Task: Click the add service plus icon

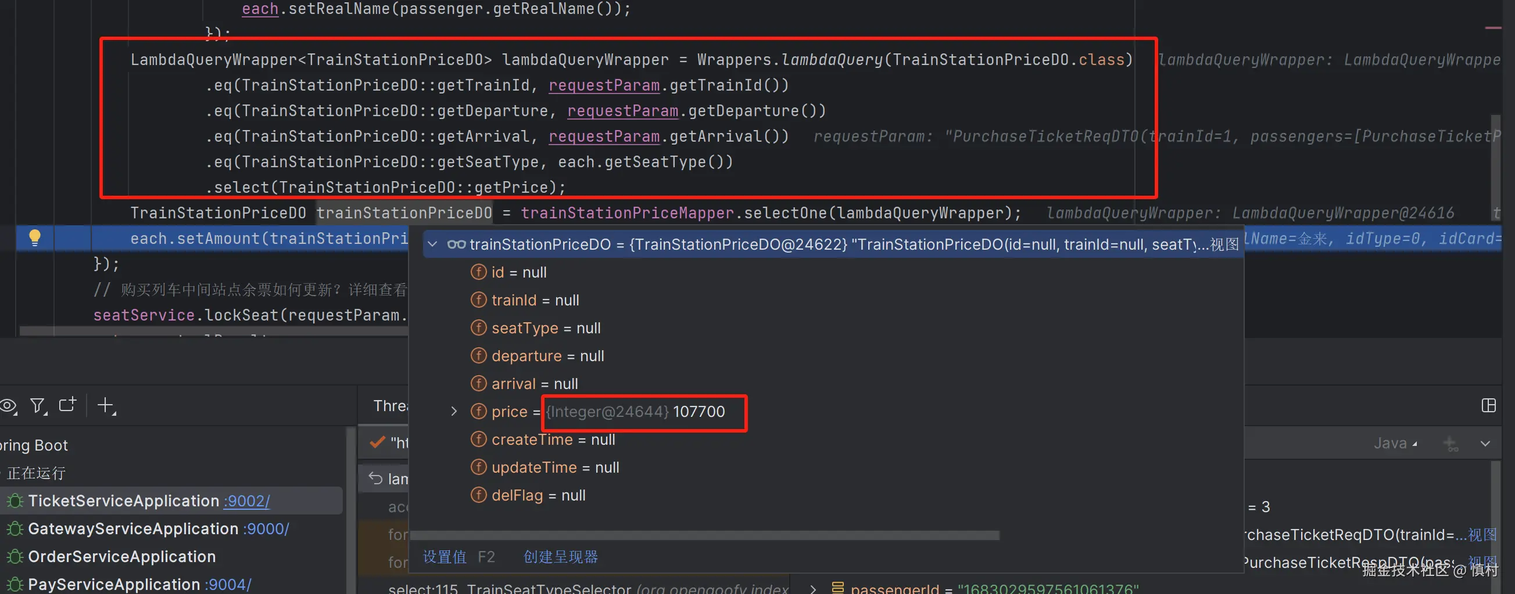Action: tap(106, 405)
